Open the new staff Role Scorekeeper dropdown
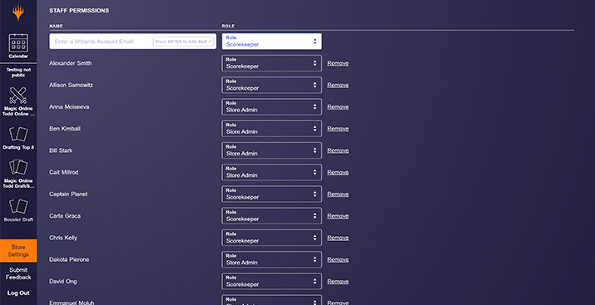 pyautogui.click(x=271, y=42)
